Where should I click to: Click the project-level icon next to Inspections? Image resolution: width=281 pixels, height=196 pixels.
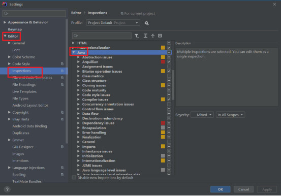(62, 71)
